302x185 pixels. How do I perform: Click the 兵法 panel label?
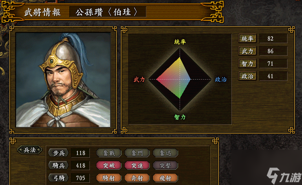click(30, 150)
